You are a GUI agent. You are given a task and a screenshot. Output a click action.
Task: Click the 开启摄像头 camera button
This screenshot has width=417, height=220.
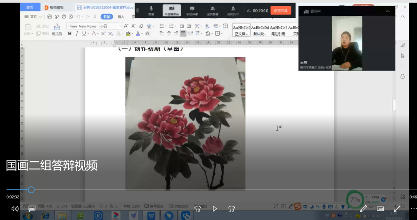171,10
